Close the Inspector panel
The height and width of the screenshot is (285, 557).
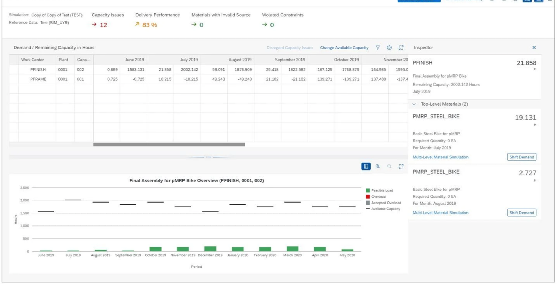tap(534, 48)
